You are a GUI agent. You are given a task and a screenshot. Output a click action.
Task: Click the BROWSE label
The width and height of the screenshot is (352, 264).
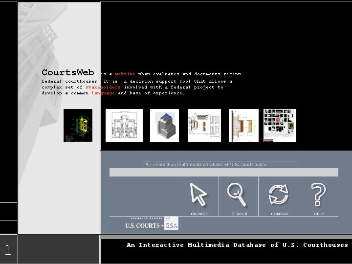coord(199,214)
